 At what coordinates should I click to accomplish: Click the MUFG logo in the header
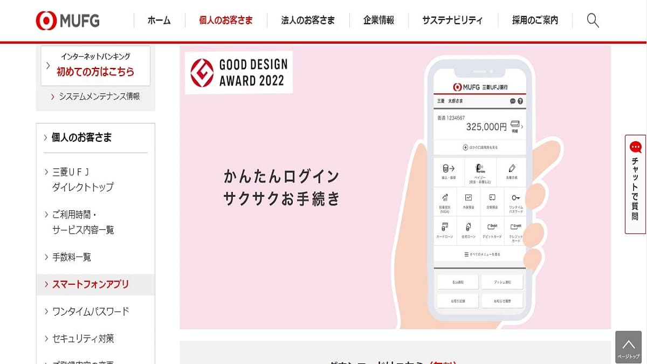click(x=68, y=20)
